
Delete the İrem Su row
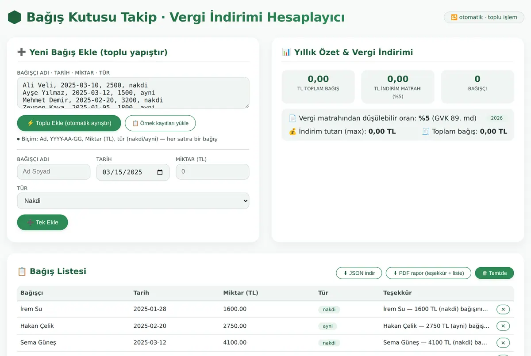point(503,309)
